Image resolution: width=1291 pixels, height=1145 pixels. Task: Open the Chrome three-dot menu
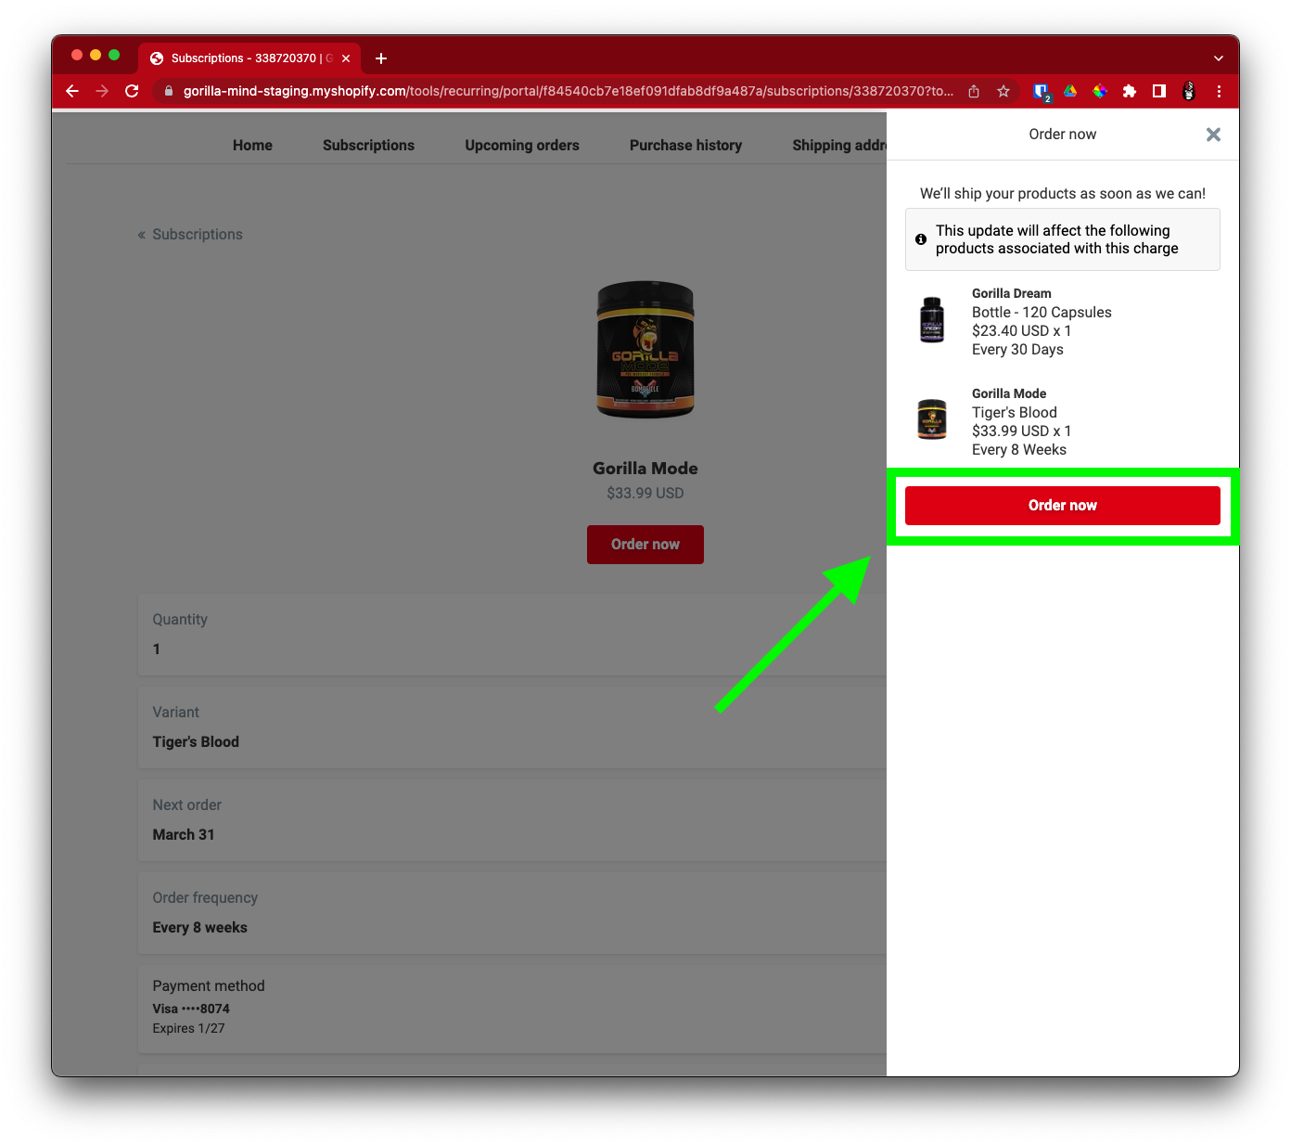pyautogui.click(x=1219, y=91)
